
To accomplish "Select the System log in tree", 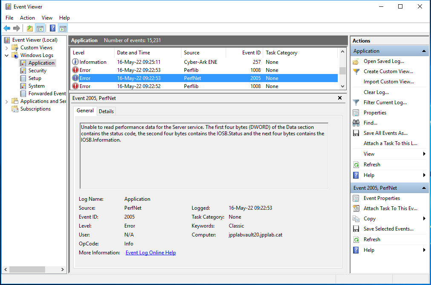I will tap(36, 86).
